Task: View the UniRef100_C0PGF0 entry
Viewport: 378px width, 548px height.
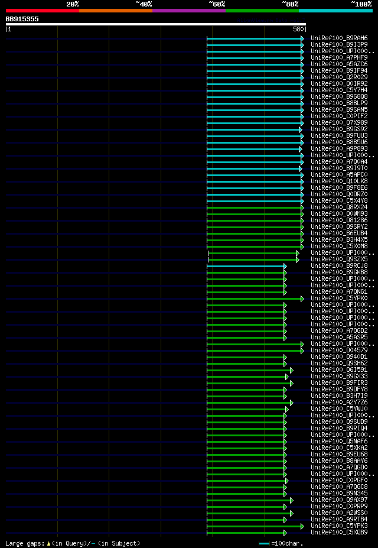Action: [x=339, y=481]
